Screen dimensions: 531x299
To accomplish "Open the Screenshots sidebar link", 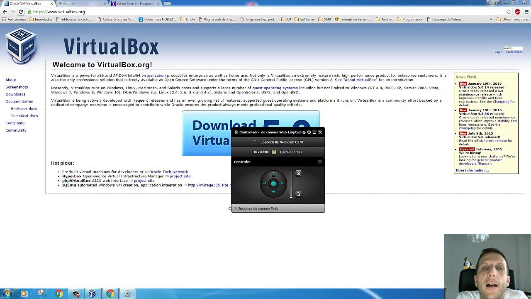I will 17,87.
